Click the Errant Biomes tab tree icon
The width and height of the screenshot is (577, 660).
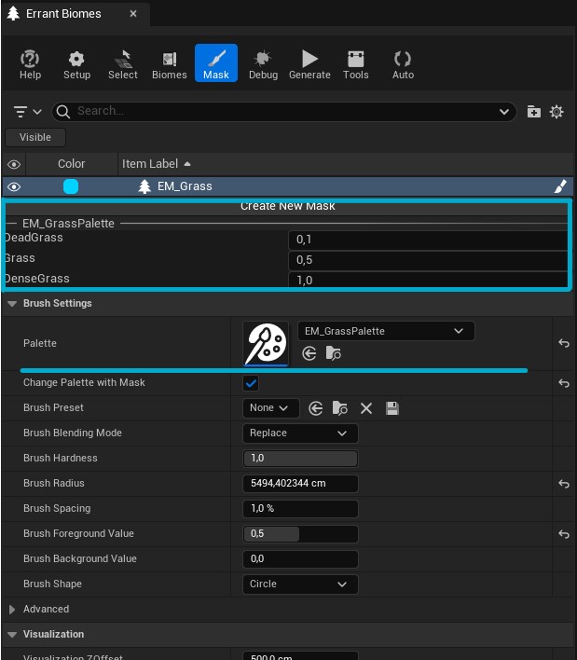(x=13, y=13)
